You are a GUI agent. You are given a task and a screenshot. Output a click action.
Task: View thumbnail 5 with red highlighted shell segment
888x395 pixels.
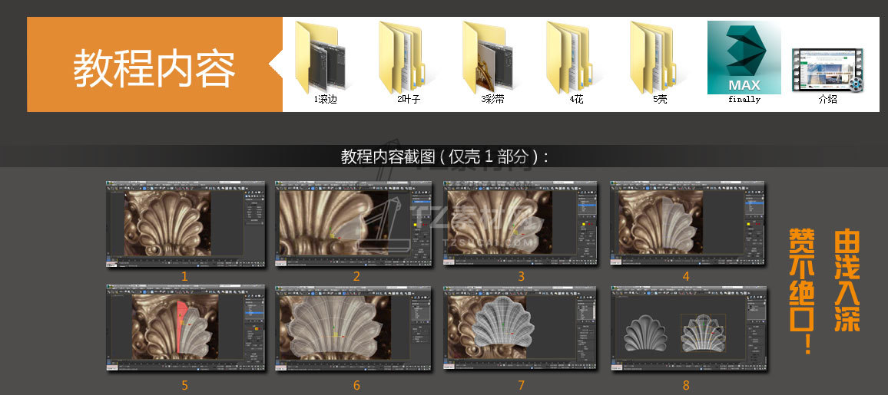pos(185,328)
